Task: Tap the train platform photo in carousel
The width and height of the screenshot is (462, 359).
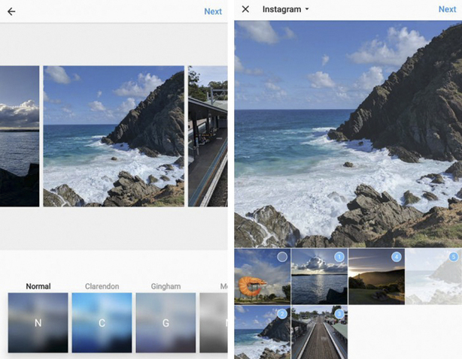Action: [208, 136]
